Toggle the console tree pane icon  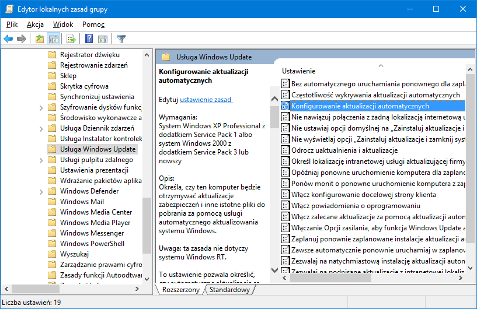coord(53,39)
